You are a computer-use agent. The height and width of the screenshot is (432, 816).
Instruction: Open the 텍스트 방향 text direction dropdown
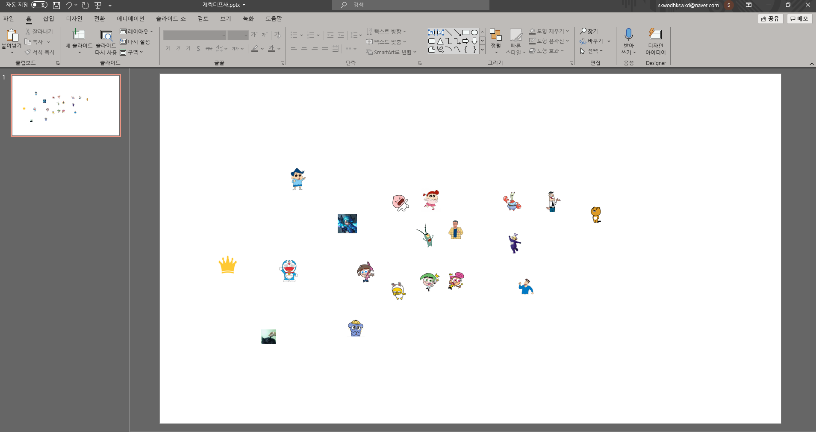(x=386, y=32)
